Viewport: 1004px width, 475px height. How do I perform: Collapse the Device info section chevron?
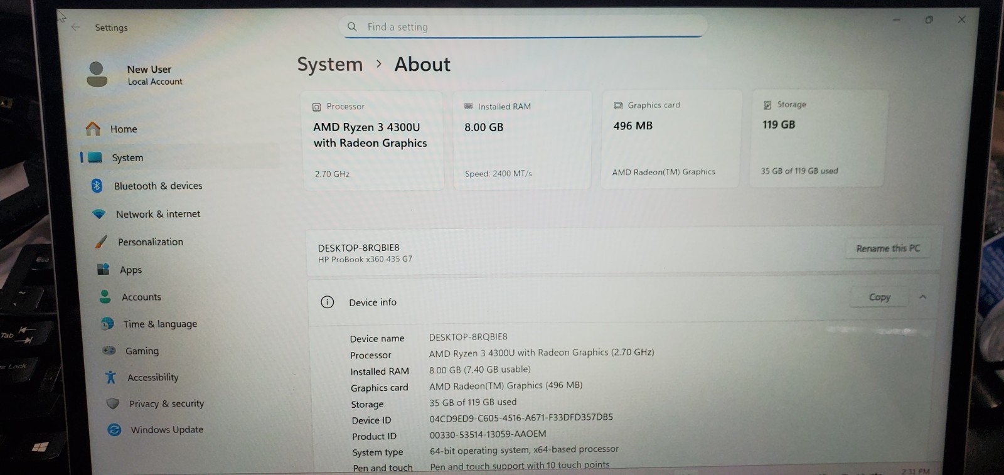click(x=922, y=297)
